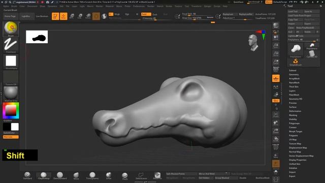Image resolution: width=325 pixels, height=183 pixels.
Task: Click the camera head orientation gizmo
Action: click(x=253, y=43)
